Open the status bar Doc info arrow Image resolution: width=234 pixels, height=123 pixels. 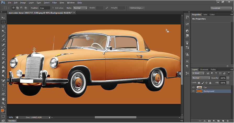pyautogui.click(x=49, y=118)
